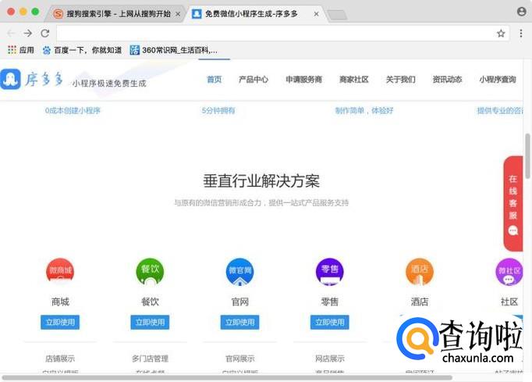The image size is (532, 382).
Task: Close the 序多多 tab
Action: pyautogui.click(x=316, y=14)
